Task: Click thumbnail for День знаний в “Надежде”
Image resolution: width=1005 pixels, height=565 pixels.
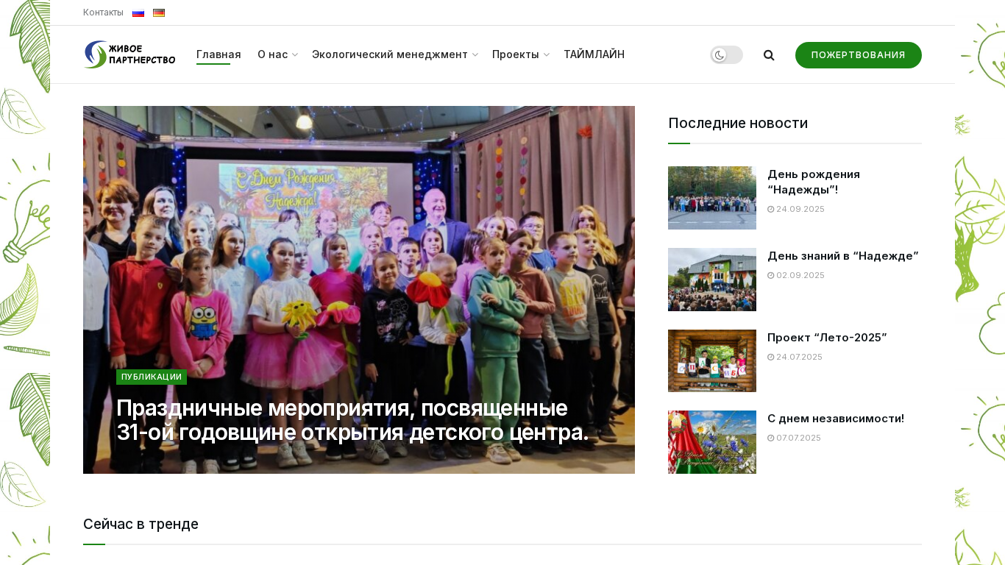Action: (x=712, y=280)
